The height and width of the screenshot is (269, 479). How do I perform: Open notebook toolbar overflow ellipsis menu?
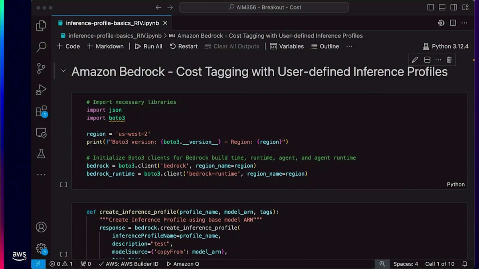(x=349, y=46)
